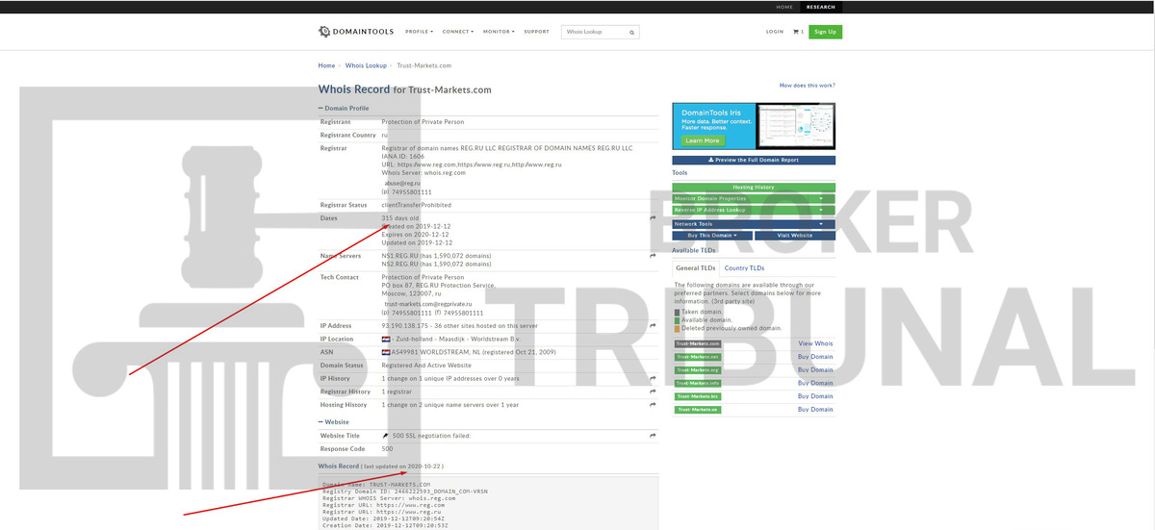Go to Home in top black bar
1155x530 pixels.
(x=784, y=7)
